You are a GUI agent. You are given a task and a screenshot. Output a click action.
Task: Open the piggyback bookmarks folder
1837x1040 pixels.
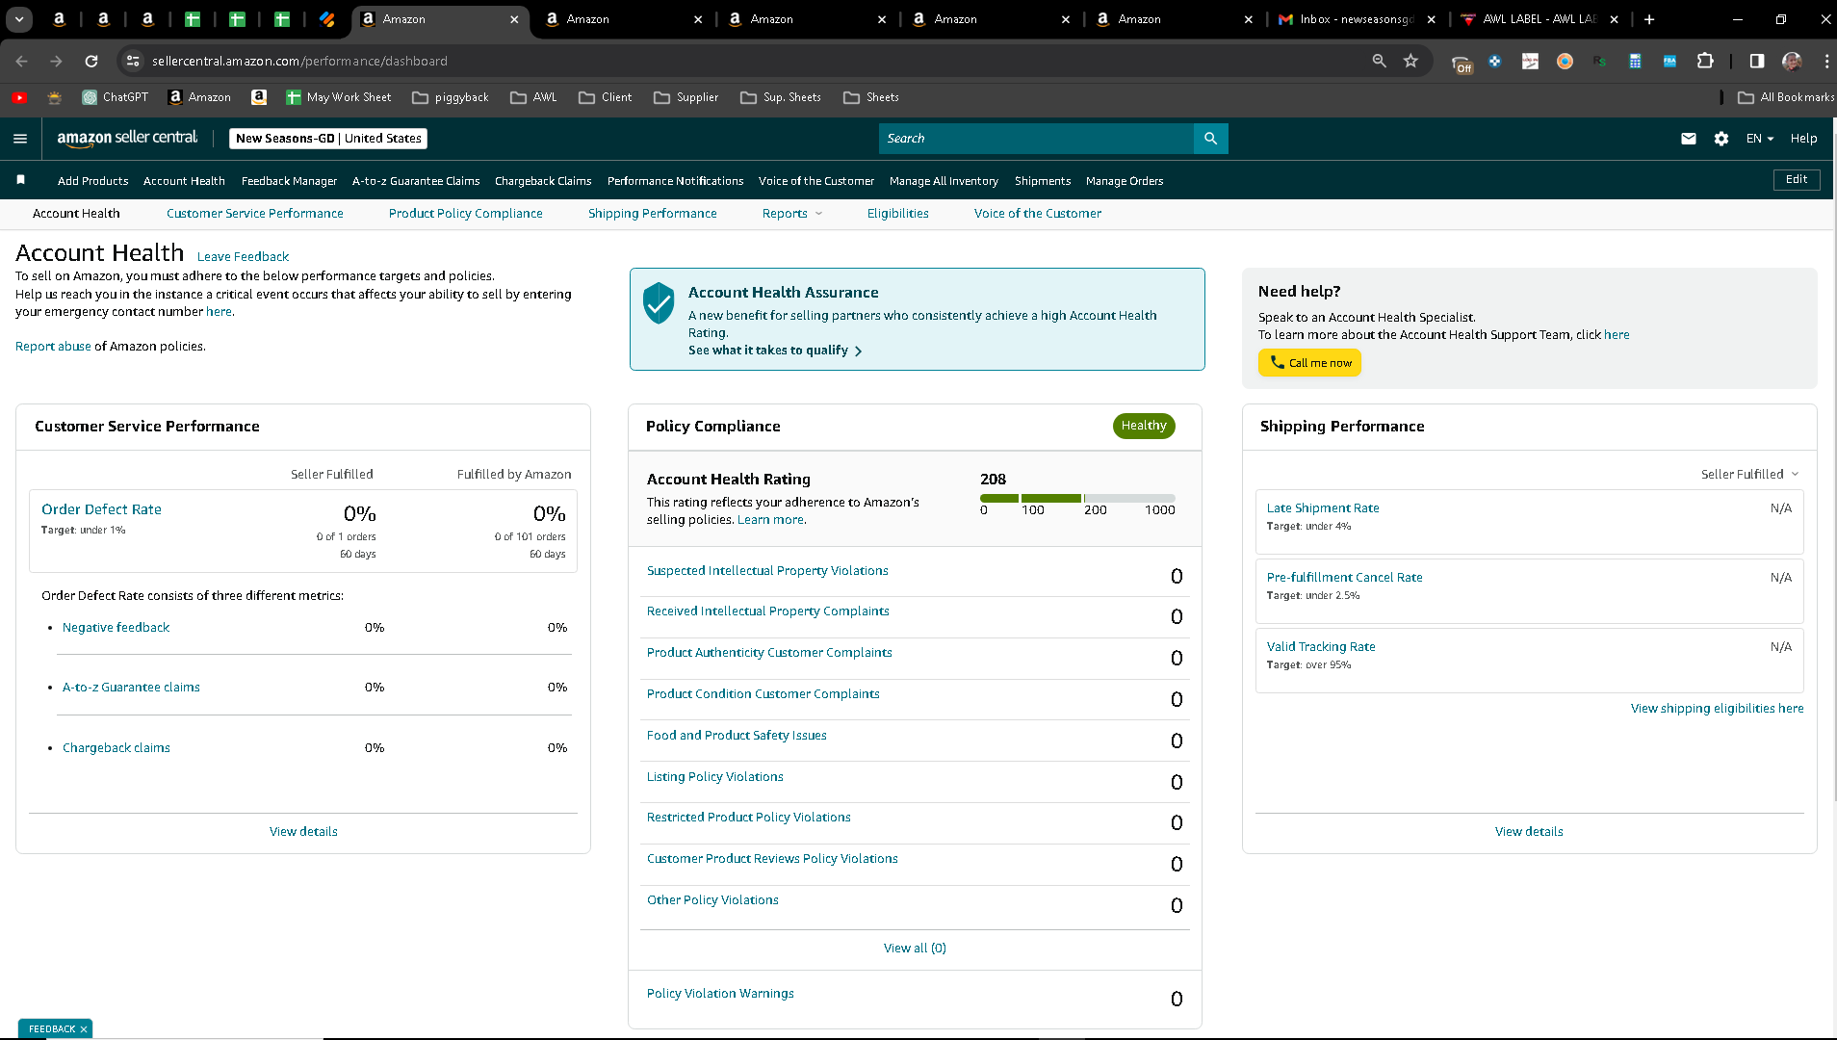point(451,97)
